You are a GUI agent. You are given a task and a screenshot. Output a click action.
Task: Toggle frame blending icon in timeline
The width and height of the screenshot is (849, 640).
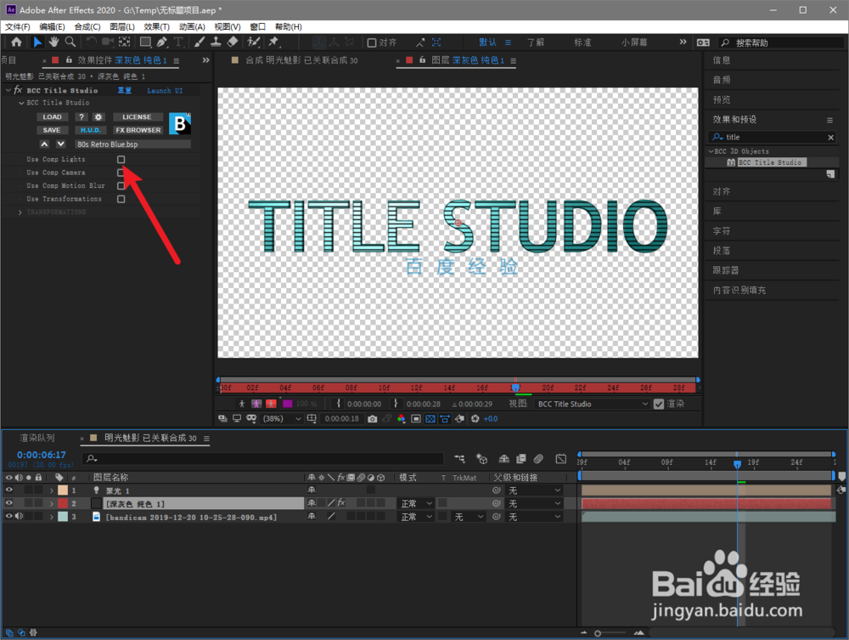tap(521, 459)
